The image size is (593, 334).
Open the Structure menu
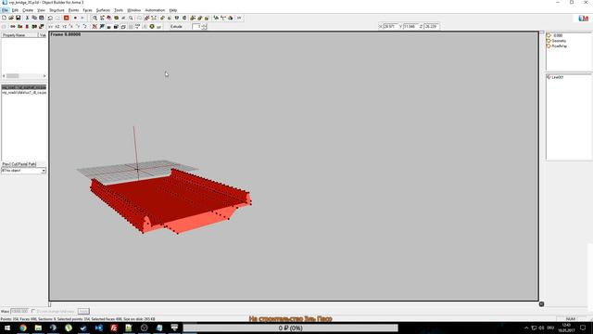click(57, 10)
